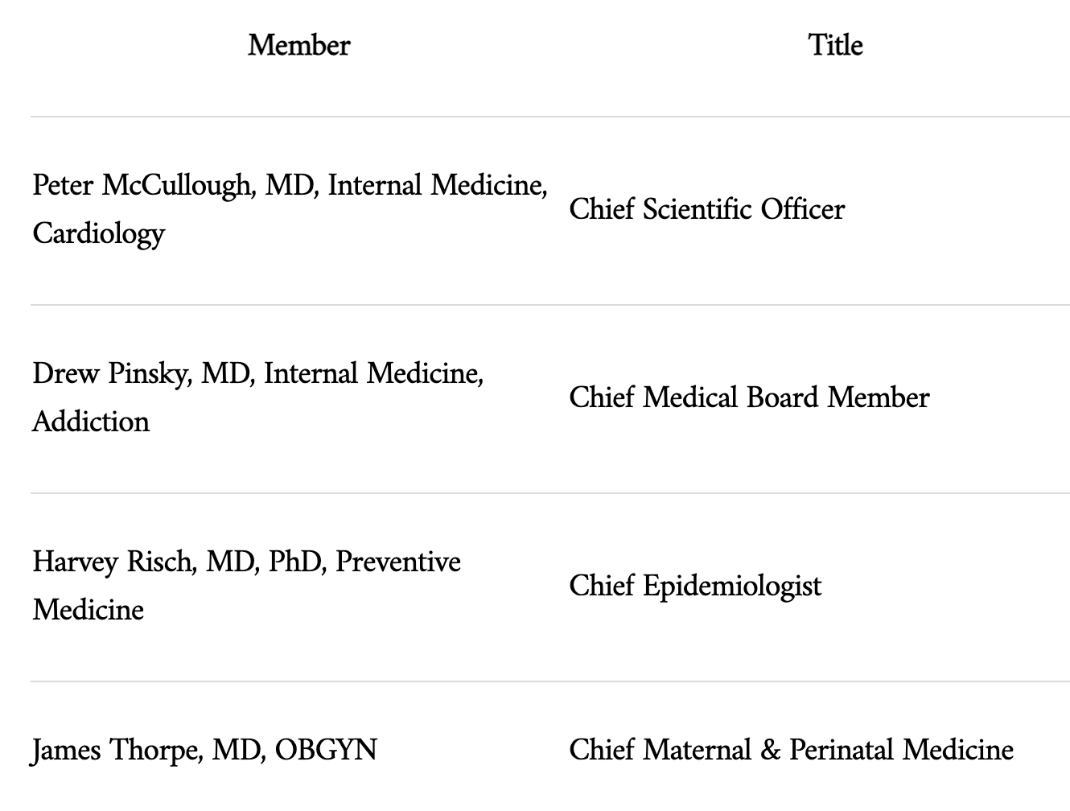The width and height of the screenshot is (1070, 811).
Task: Click the word Epidemiologist
Action: 732,586
